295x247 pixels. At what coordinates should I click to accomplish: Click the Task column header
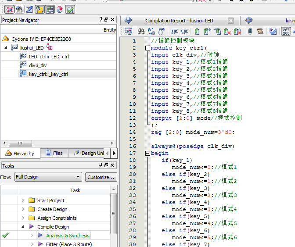pos(75,190)
